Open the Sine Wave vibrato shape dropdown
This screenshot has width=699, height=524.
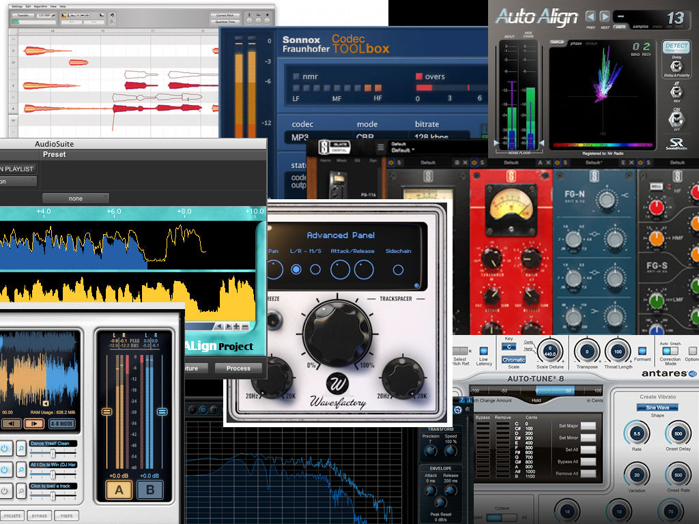(x=657, y=407)
